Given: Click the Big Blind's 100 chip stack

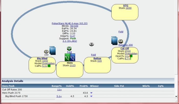Looking at the screenshot, I should click(x=46, y=52).
